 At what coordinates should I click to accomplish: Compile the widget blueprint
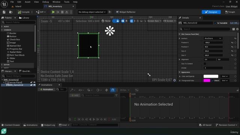tap(24, 12)
